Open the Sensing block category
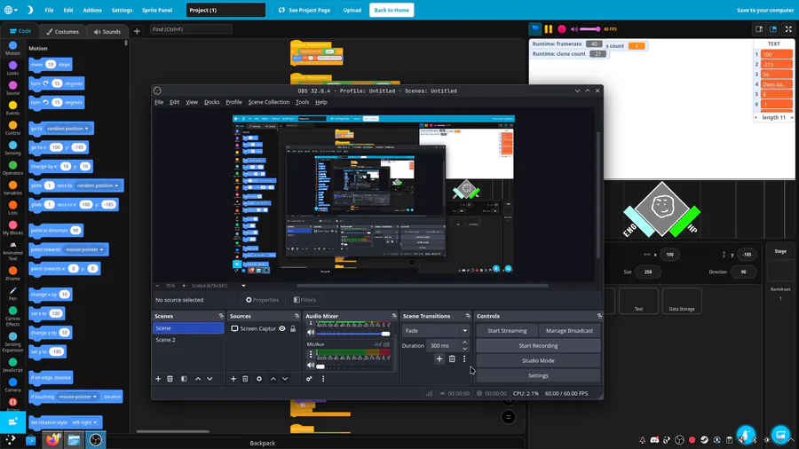The image size is (799, 449). click(x=12, y=148)
